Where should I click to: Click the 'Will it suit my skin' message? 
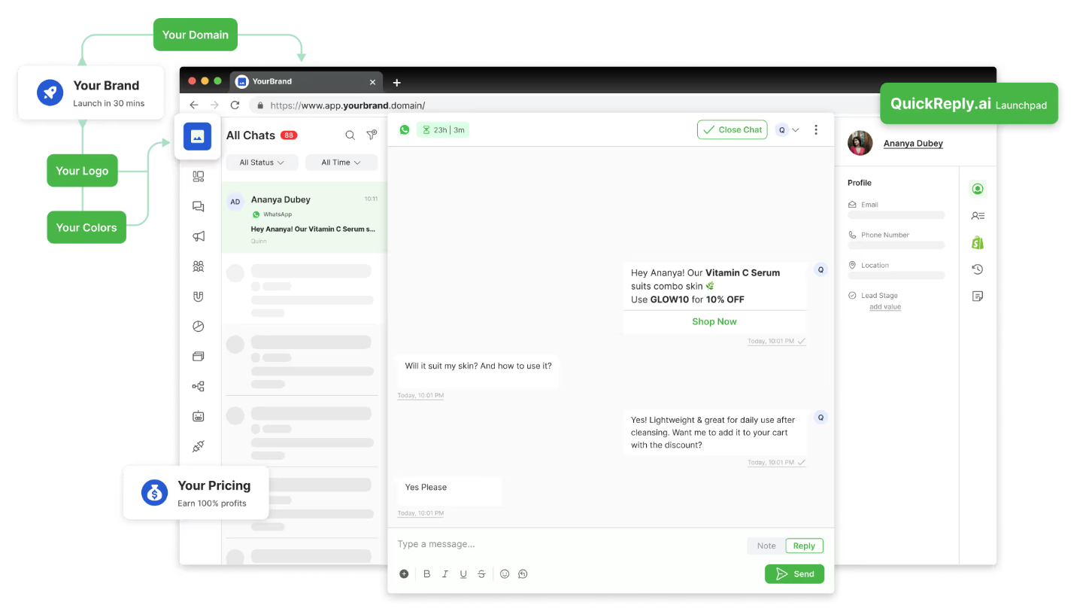point(478,371)
